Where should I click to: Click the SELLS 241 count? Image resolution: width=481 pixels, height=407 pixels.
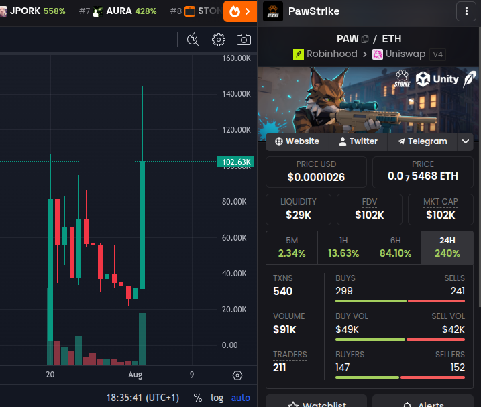[458, 291]
